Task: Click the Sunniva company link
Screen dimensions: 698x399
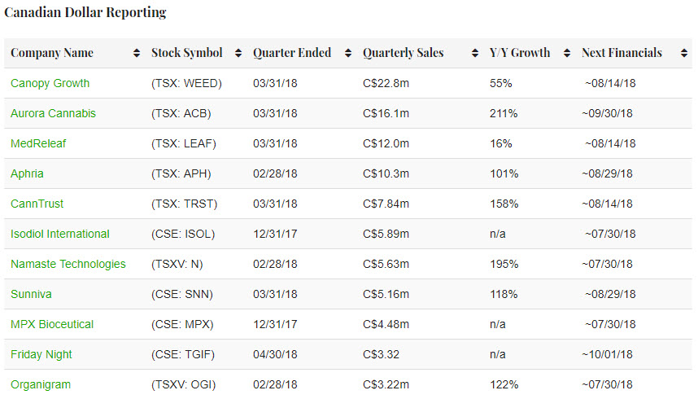Action: coord(31,294)
